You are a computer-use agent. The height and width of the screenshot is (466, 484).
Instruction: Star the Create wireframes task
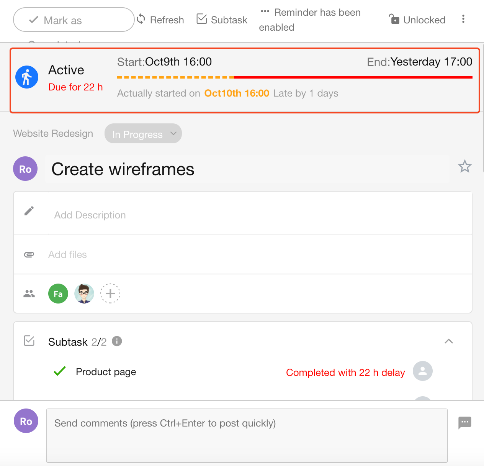pyautogui.click(x=464, y=166)
